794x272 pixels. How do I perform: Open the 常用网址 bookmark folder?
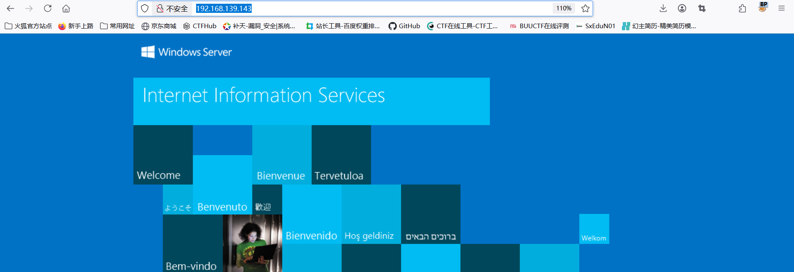pos(117,26)
